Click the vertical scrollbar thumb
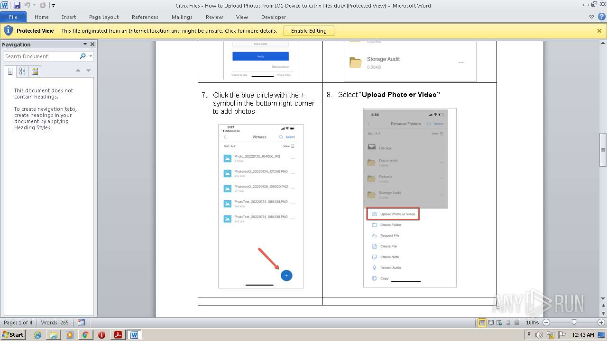 (603, 150)
